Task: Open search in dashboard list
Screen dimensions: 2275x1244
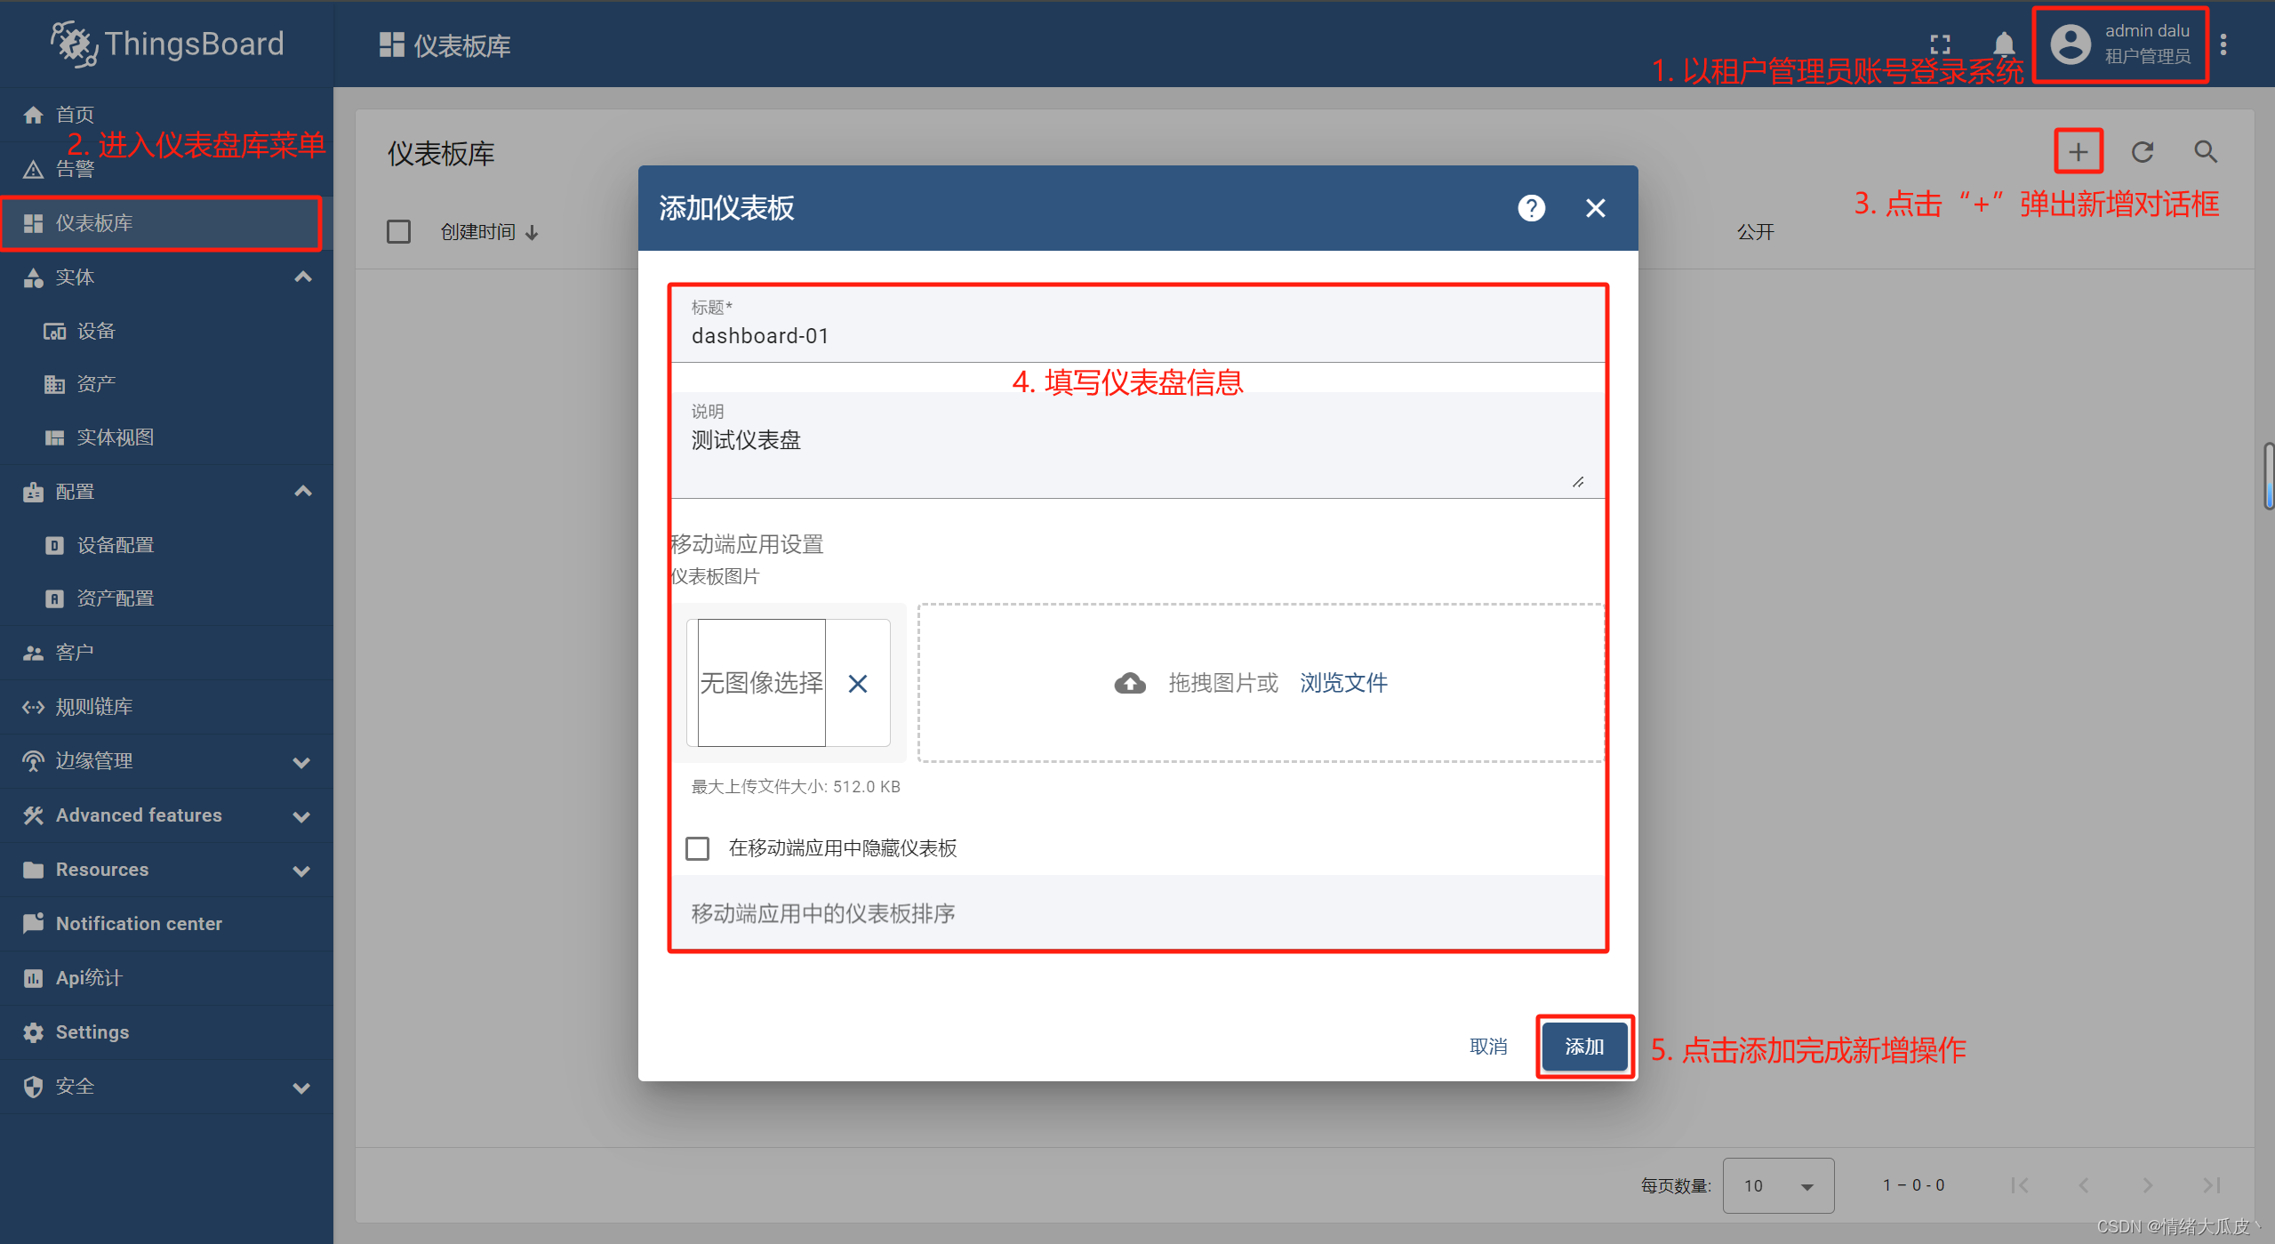Action: [x=2206, y=152]
